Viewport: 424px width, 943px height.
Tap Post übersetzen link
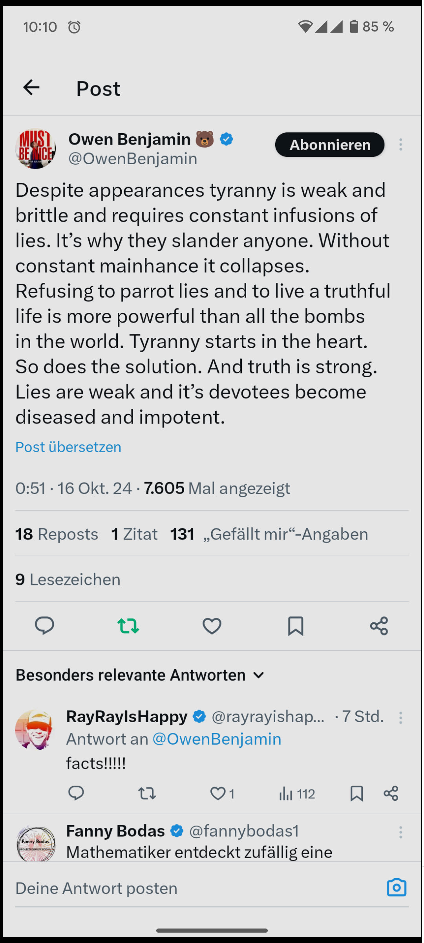coord(68,447)
